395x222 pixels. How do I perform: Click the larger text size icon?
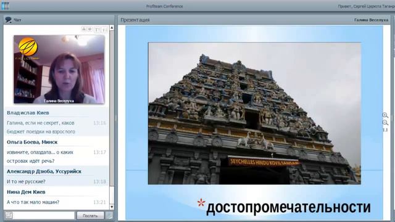point(98,30)
